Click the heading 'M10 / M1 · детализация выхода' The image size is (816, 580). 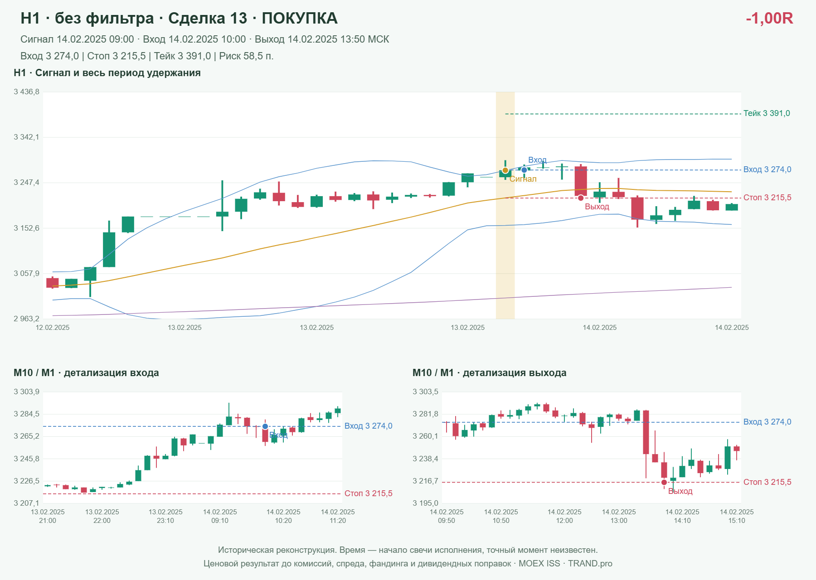(x=490, y=373)
